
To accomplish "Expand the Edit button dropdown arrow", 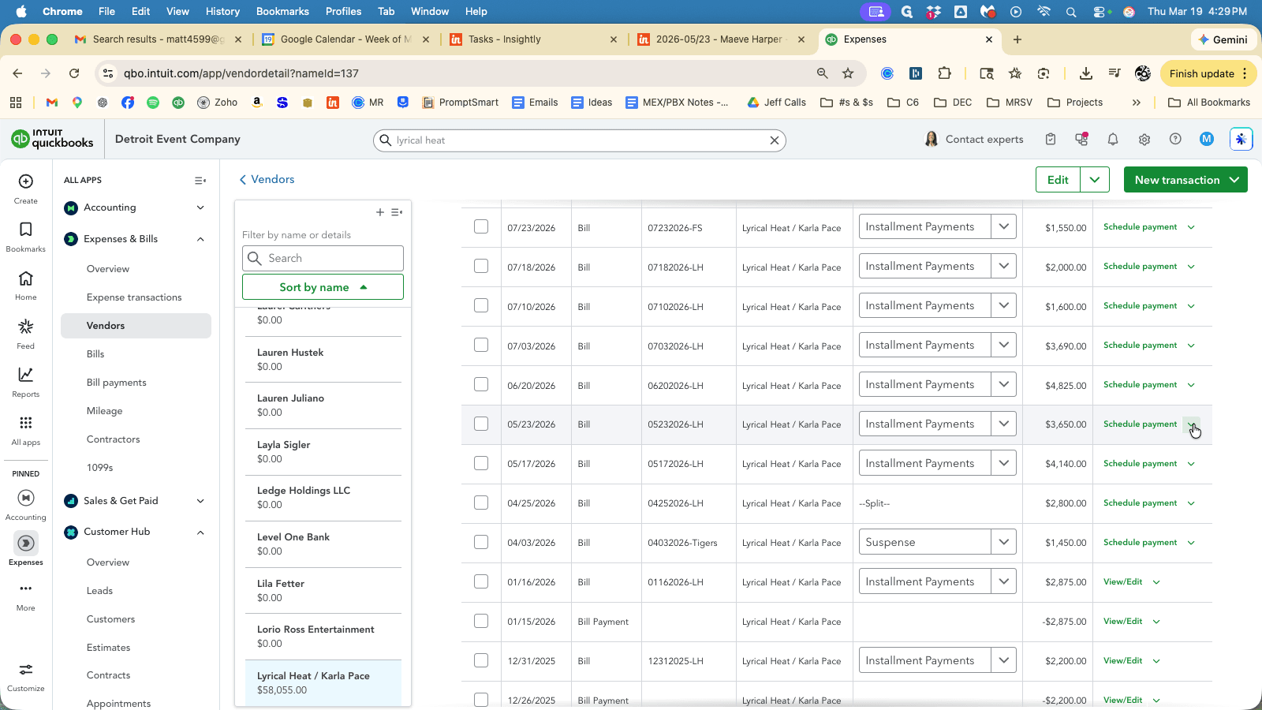I will pyautogui.click(x=1095, y=180).
